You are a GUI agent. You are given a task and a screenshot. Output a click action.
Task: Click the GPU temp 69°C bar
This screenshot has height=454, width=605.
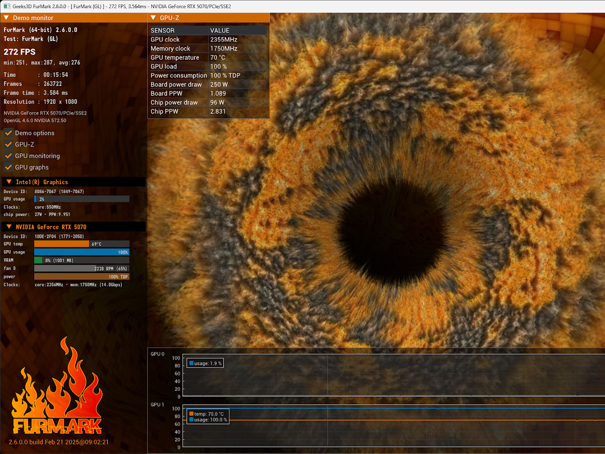pos(62,244)
